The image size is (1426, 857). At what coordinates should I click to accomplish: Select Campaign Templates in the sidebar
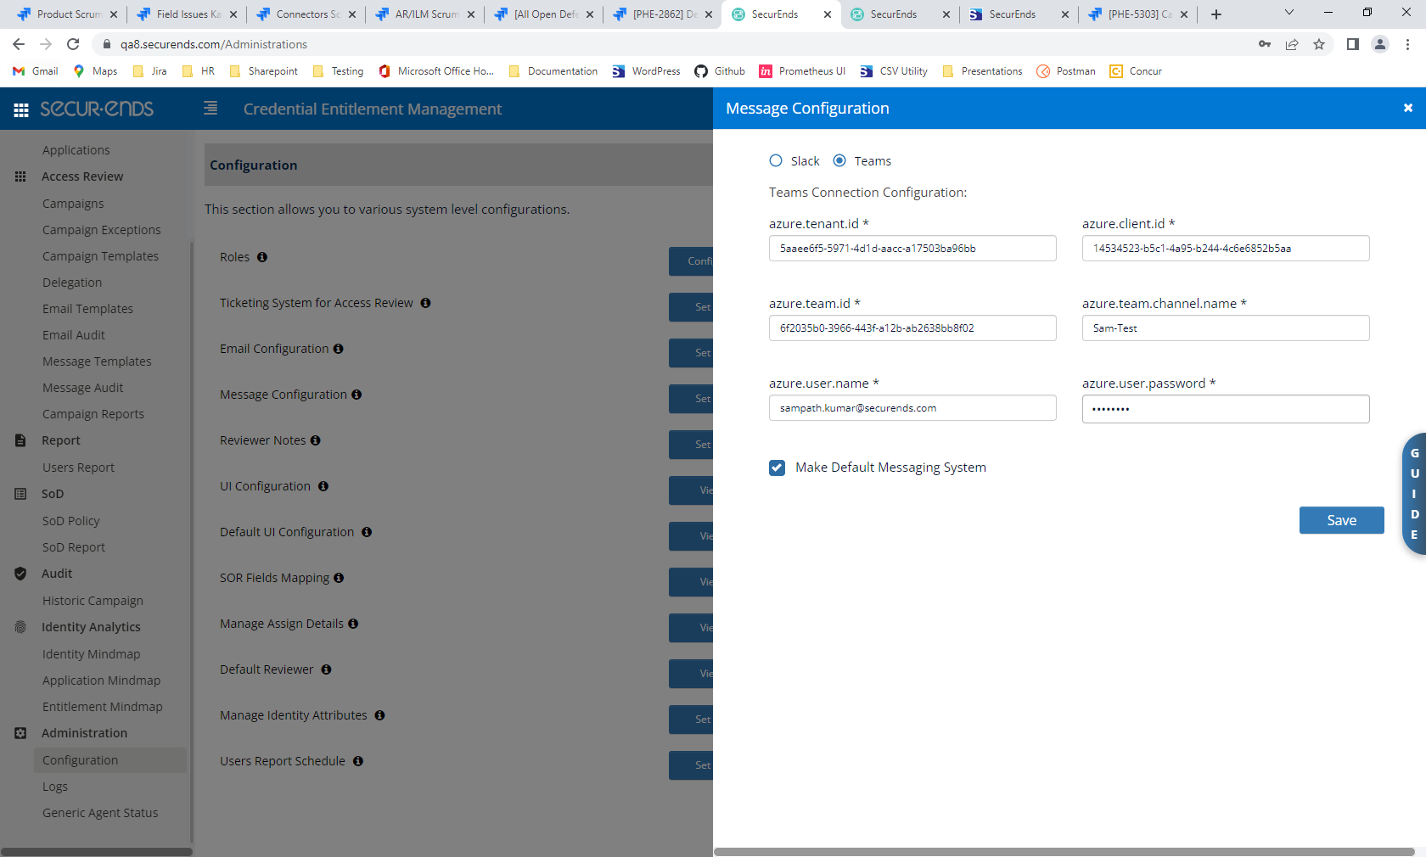100,255
